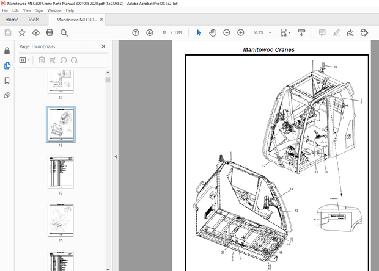Screen dimensions: 379x271
Task: Click the page organize icon in thumbnails toolbar
Action: pyautogui.click(x=52, y=60)
